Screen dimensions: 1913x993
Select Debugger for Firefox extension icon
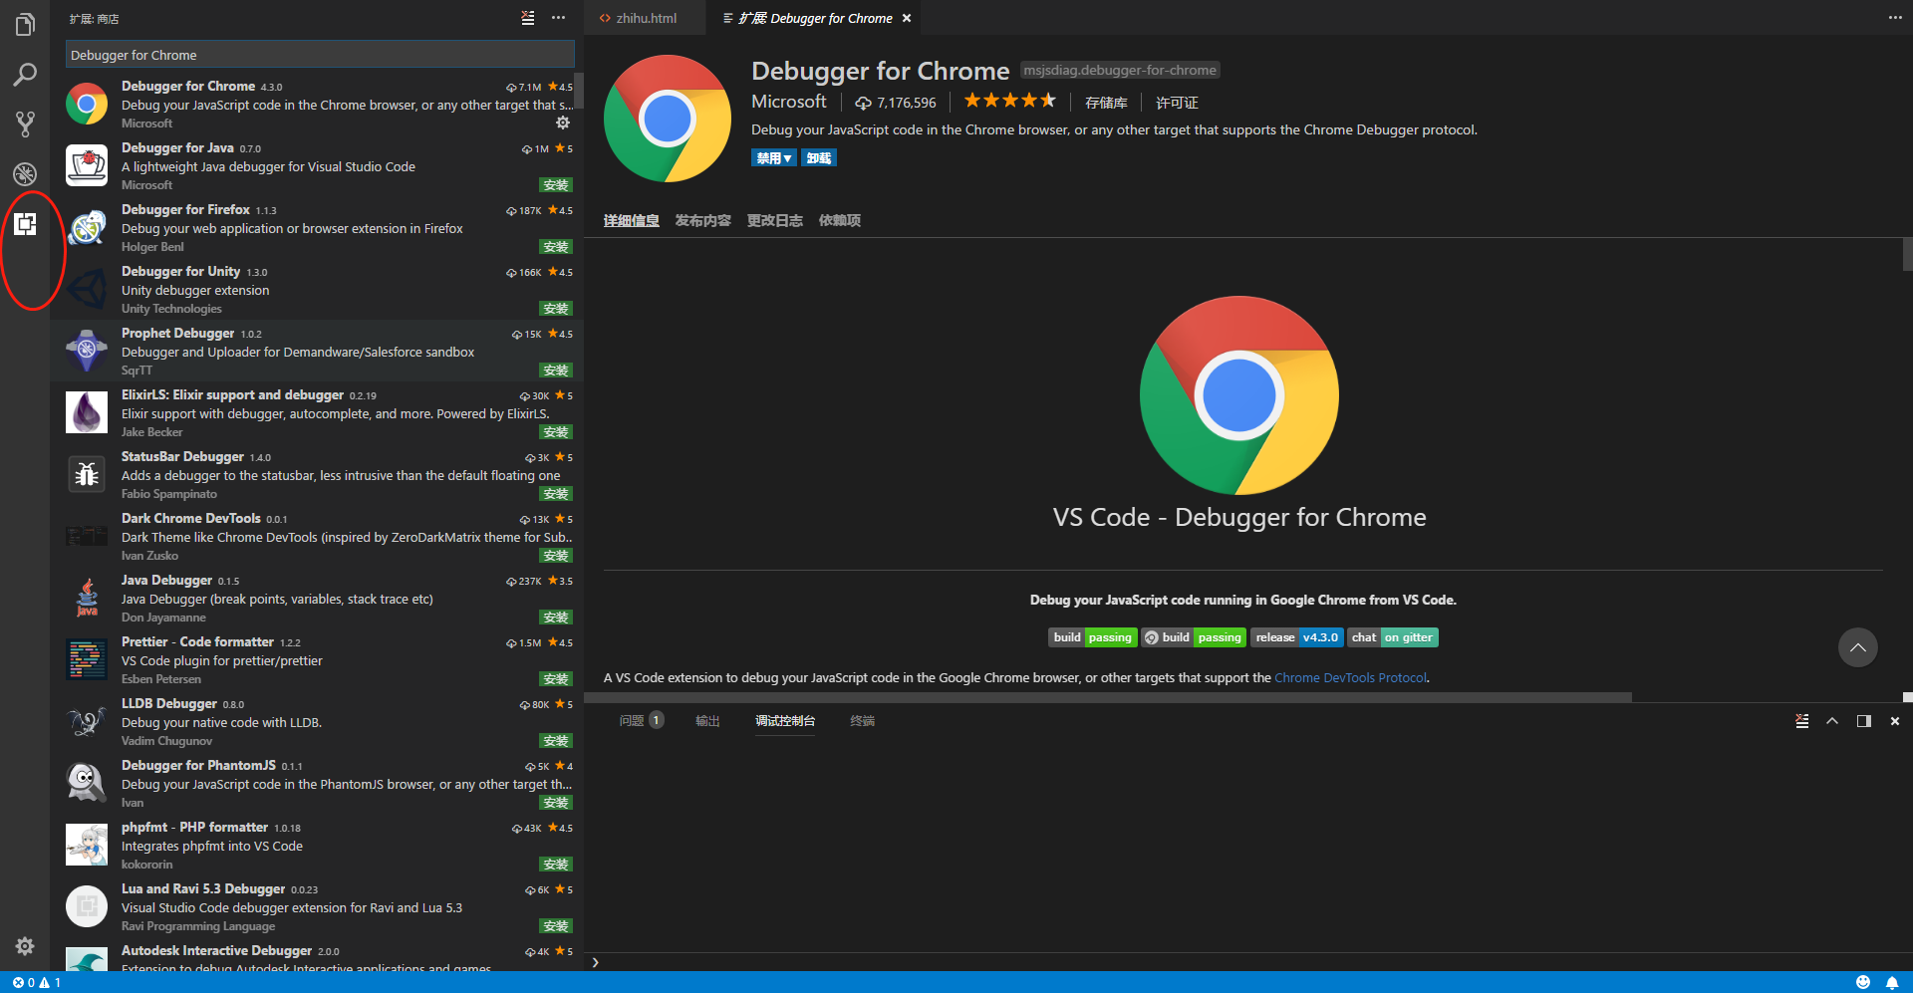click(87, 227)
